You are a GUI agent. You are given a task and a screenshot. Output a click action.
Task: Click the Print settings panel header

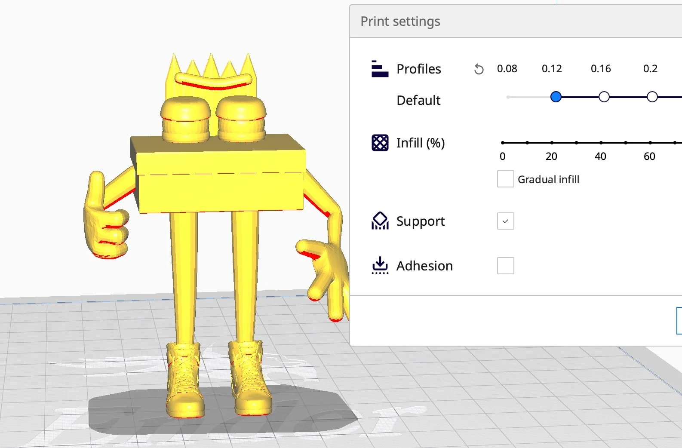pyautogui.click(x=516, y=21)
